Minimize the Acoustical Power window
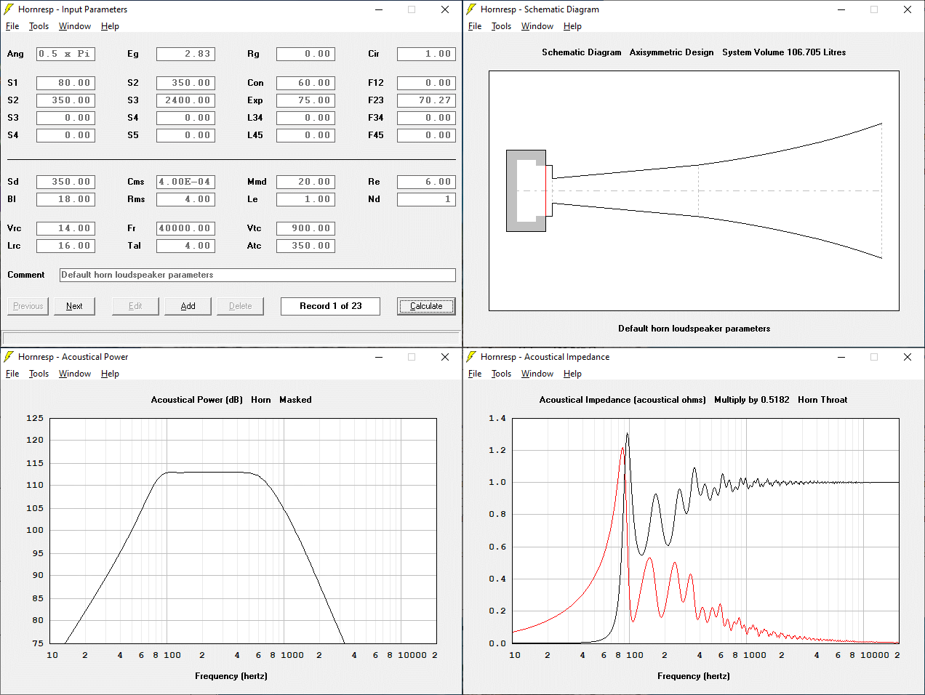Image resolution: width=925 pixels, height=695 pixels. (x=379, y=357)
